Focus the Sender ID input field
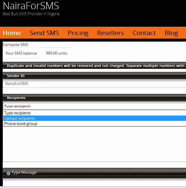The height and width of the screenshot is (188, 186). 94,83
